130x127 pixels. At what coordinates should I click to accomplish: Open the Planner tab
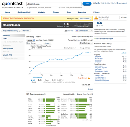[x=56, y=12]
